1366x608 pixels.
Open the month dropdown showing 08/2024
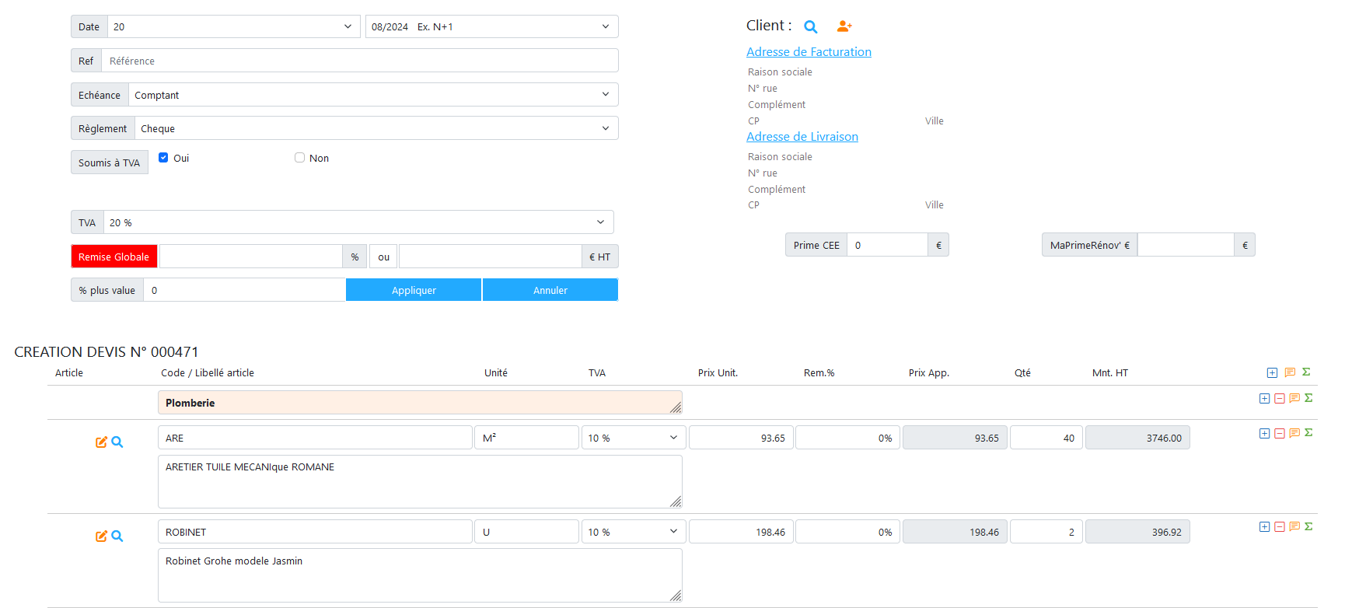pyautogui.click(x=491, y=26)
